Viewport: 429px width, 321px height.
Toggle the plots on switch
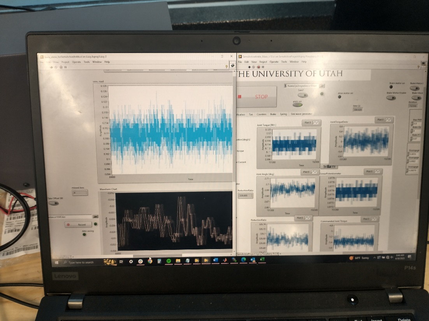297,105
